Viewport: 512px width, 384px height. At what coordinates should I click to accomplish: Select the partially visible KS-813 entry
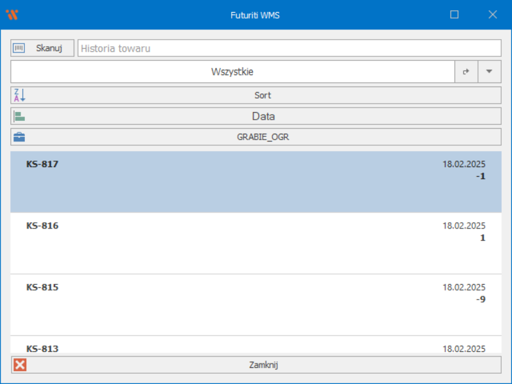[255, 346]
